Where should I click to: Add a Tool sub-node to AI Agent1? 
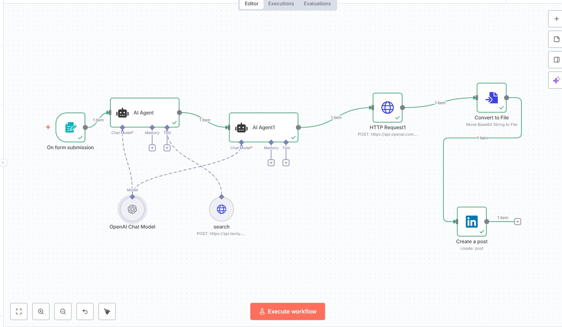pyautogui.click(x=286, y=163)
